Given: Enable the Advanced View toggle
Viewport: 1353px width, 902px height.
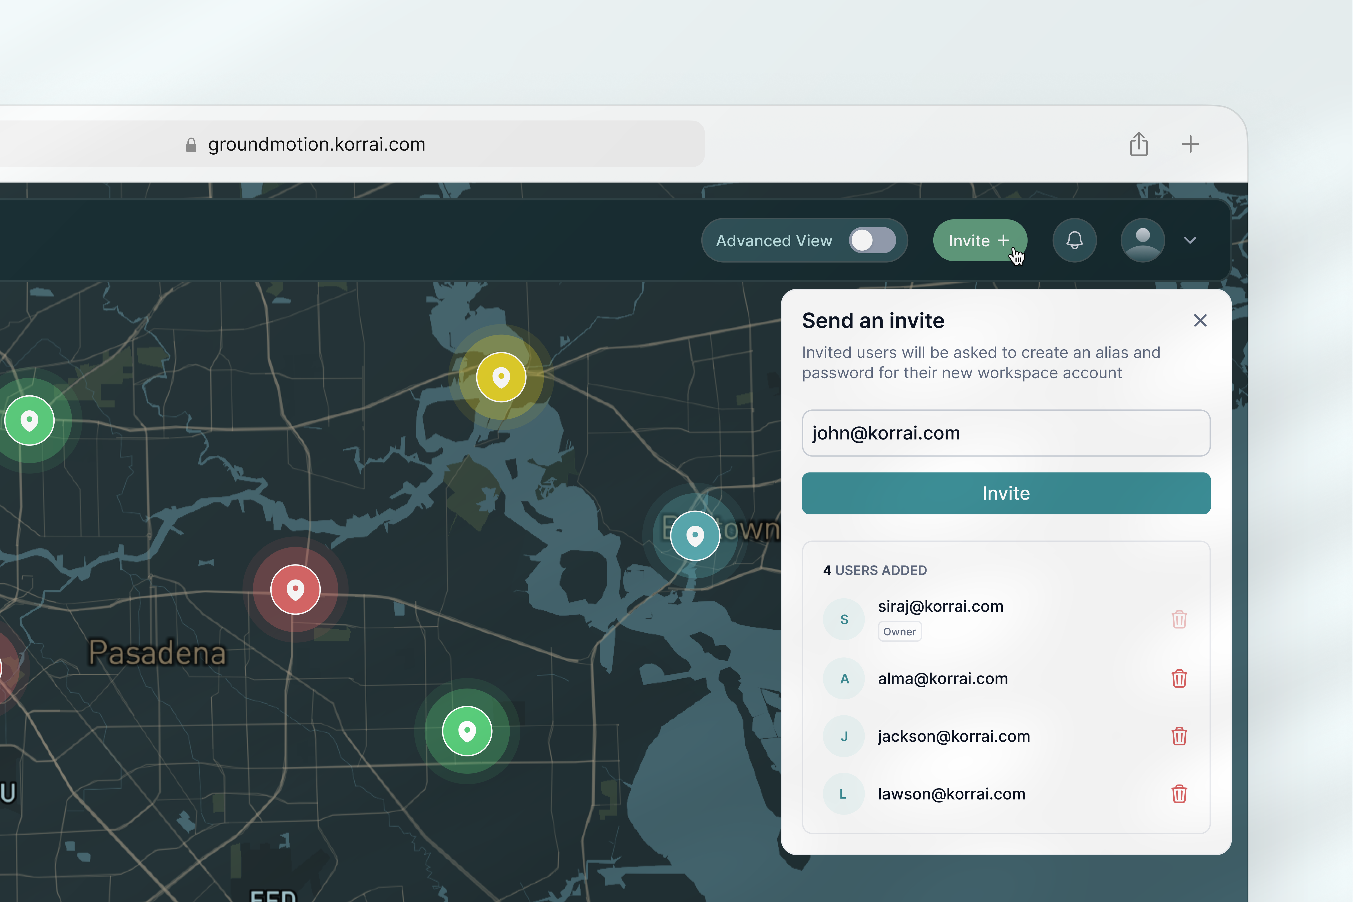Looking at the screenshot, I should [872, 241].
